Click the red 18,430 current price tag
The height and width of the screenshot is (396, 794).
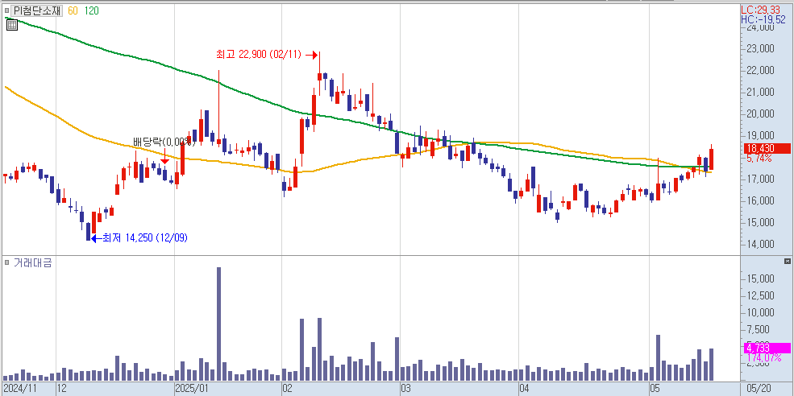767,148
